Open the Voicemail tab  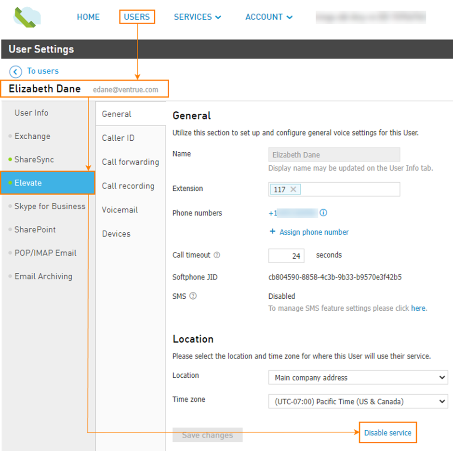point(120,210)
